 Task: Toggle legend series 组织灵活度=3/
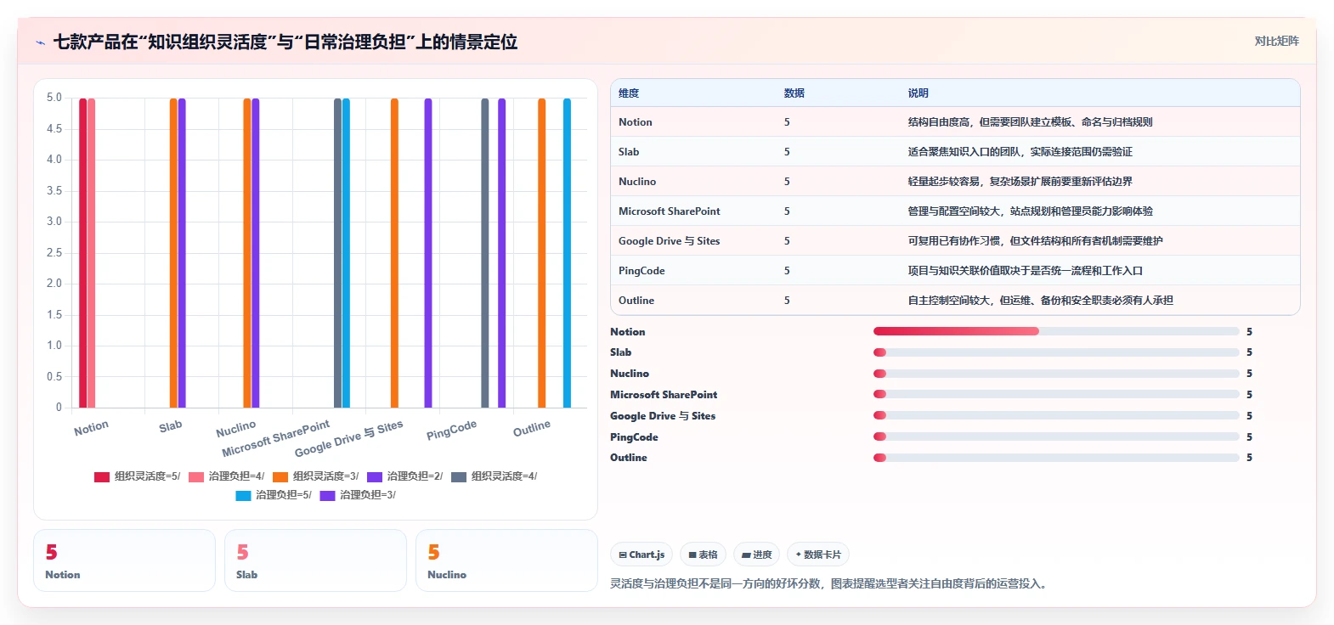pos(315,476)
